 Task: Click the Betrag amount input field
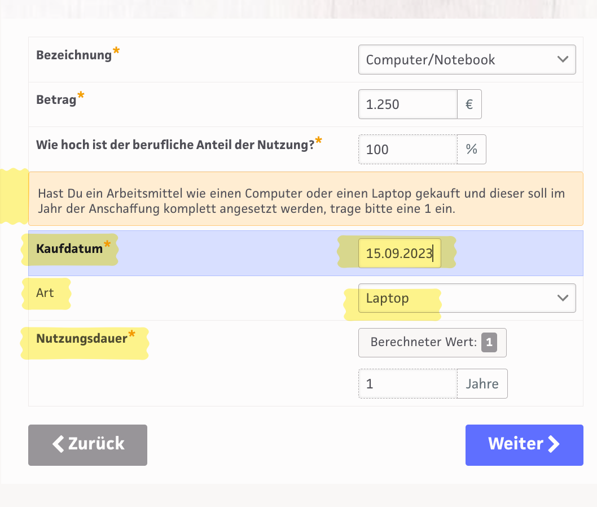pos(407,104)
